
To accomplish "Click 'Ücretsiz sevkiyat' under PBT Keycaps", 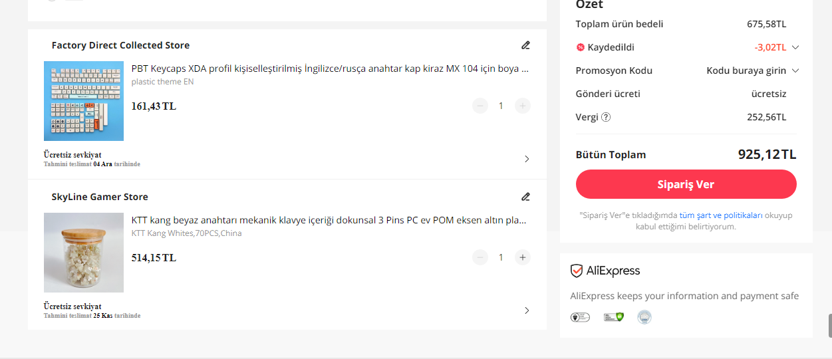I will [72, 155].
